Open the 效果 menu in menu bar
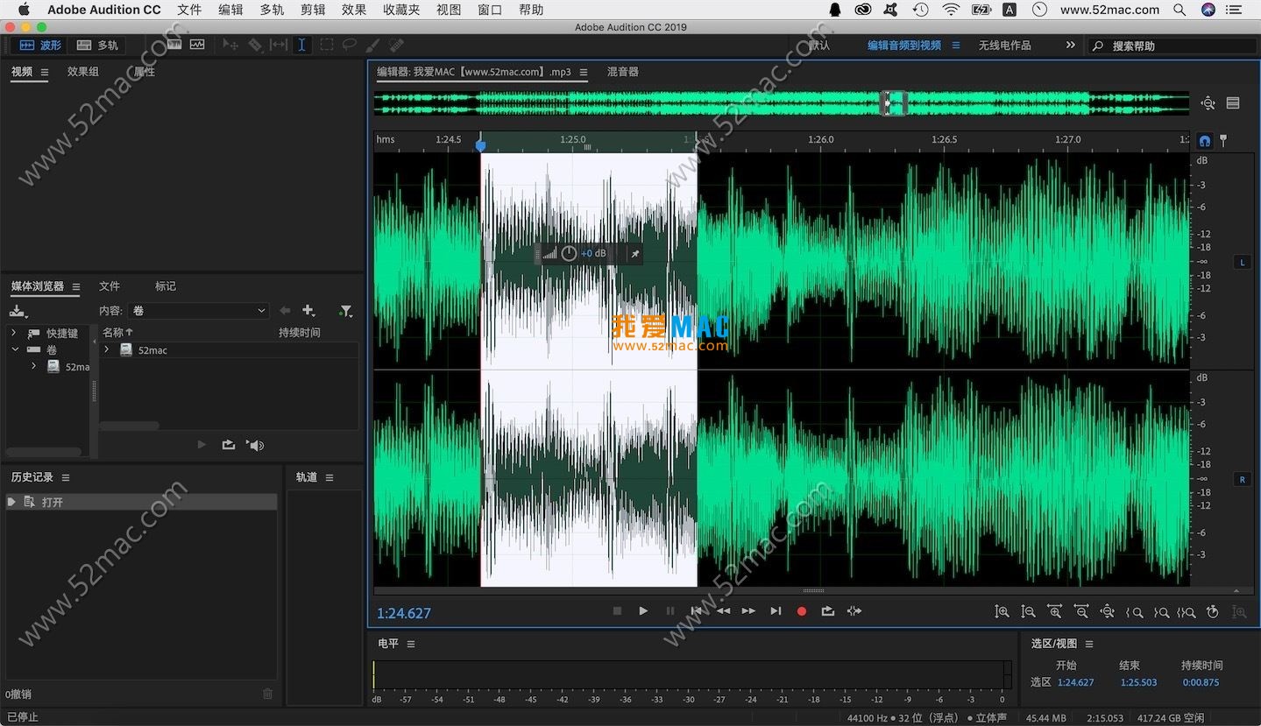 tap(354, 10)
